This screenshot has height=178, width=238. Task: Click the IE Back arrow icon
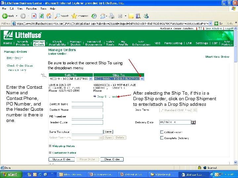coord(5,16)
